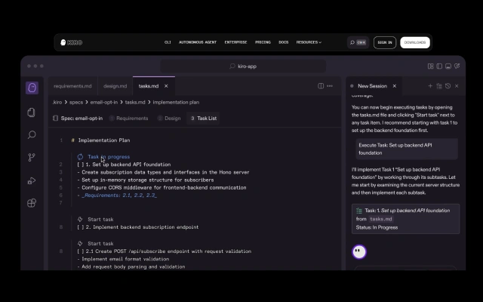Expand the specs breadcrumb segment
Viewport: 483px width, 302px height.
coord(75,102)
